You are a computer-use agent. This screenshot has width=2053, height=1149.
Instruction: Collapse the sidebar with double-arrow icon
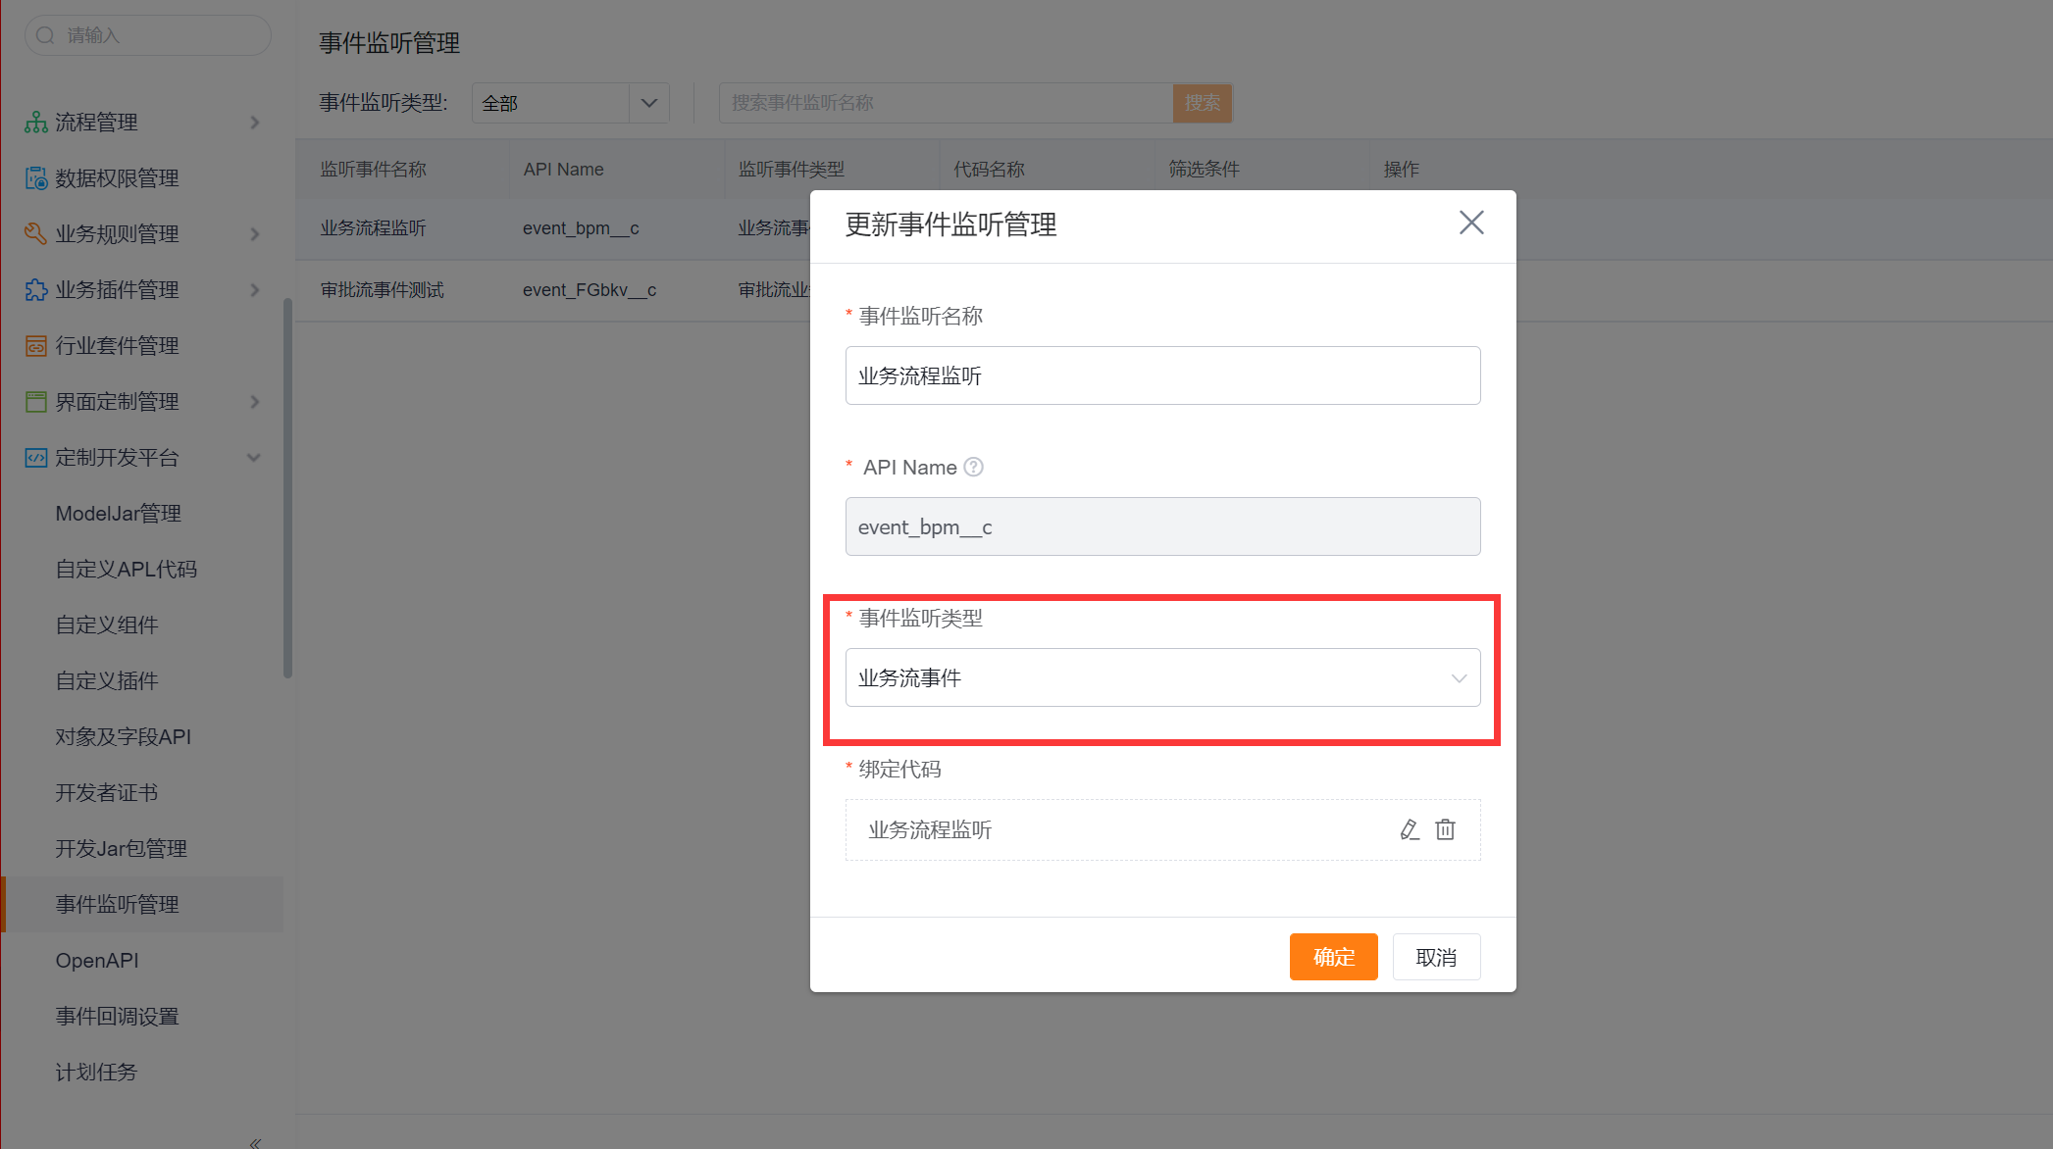255,1142
